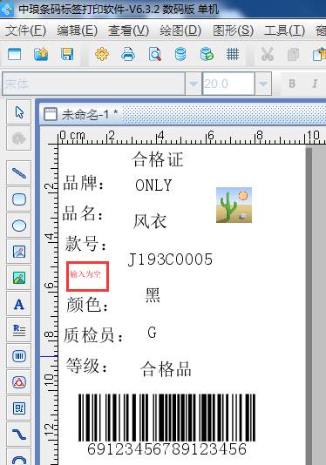Viewport: 326px width, 465px height.
Task: Click the New document icon
Action: click(14, 54)
